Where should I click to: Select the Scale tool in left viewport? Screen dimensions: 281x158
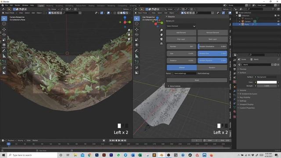(x=4, y=40)
